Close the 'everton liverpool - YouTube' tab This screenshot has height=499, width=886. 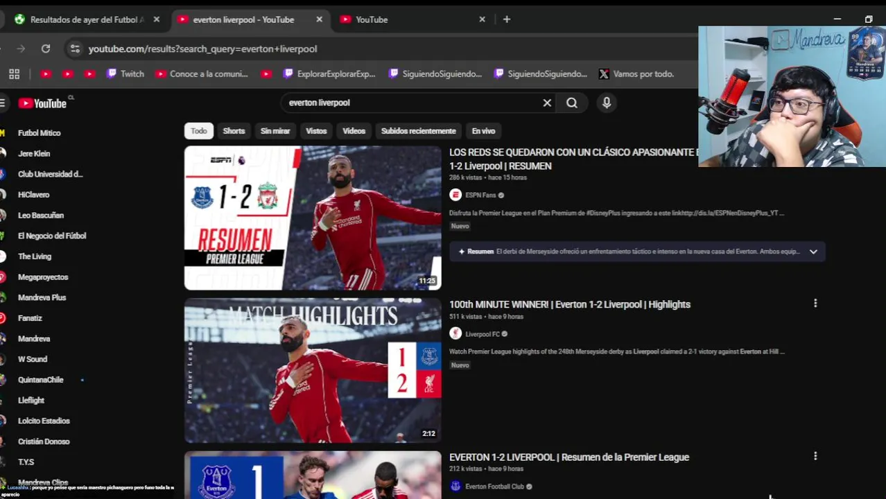[319, 19]
